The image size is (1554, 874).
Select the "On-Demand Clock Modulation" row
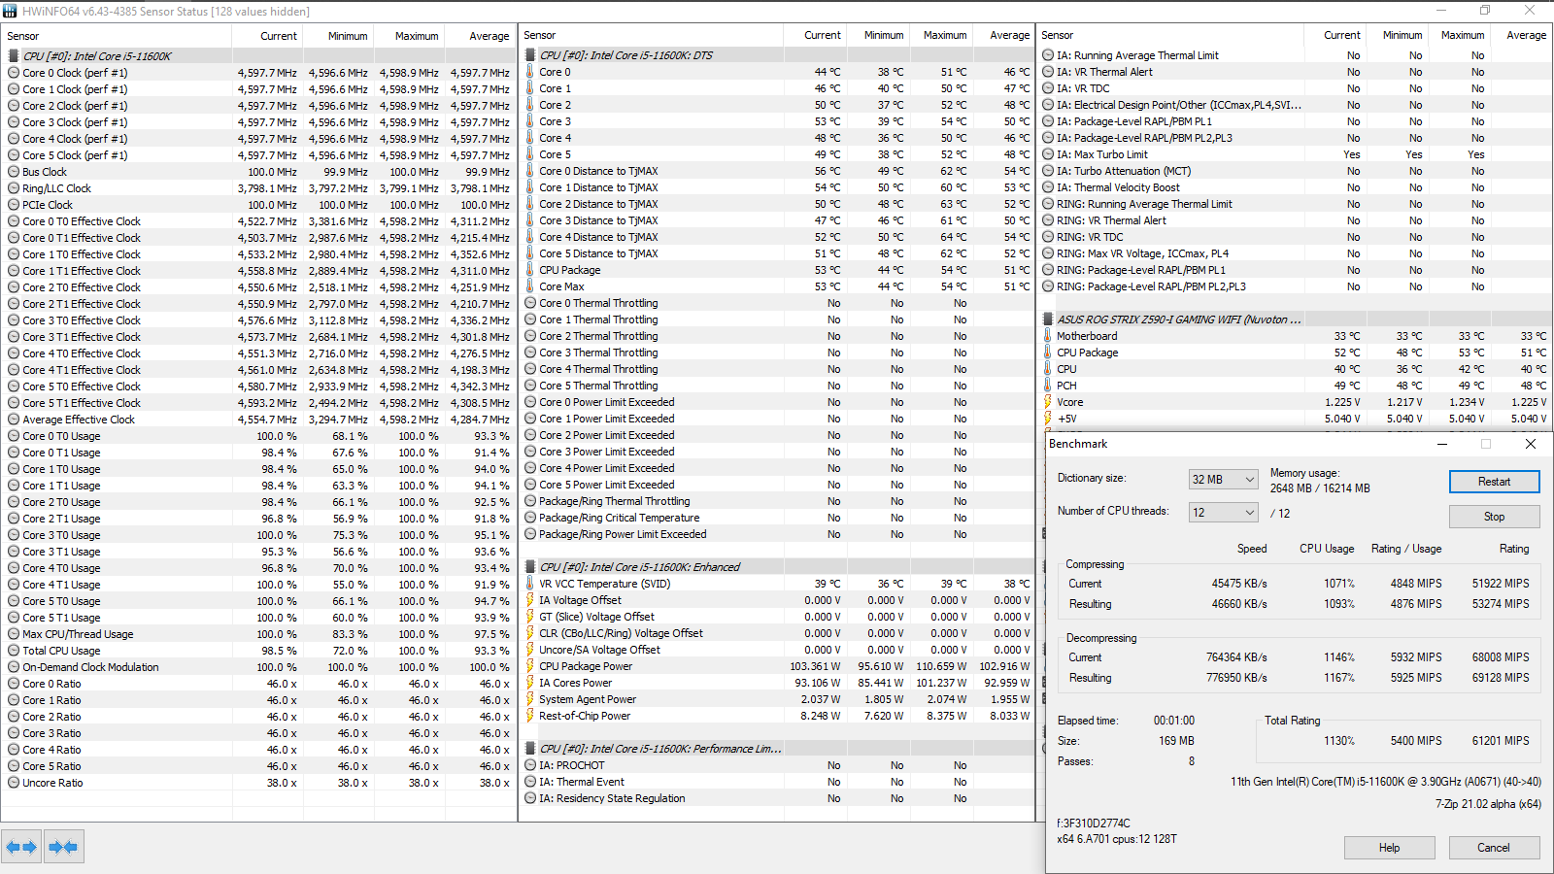(258, 667)
